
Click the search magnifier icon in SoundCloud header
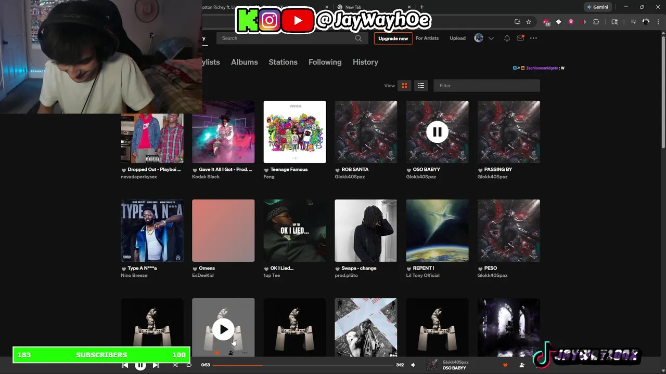[358, 38]
